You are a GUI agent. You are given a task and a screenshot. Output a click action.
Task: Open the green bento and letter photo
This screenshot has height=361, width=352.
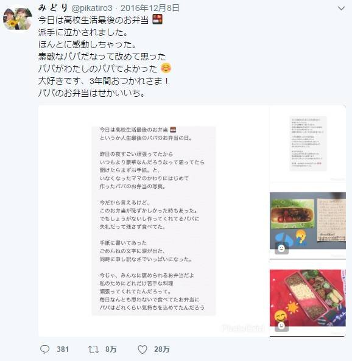point(308,220)
